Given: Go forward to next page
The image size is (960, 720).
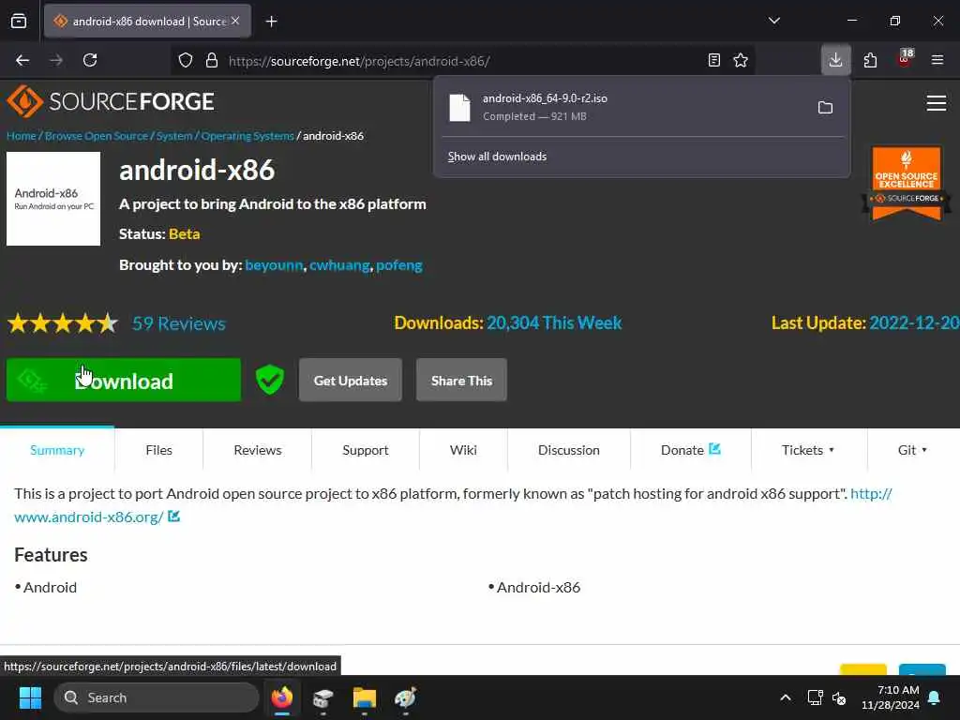Looking at the screenshot, I should pos(56,60).
